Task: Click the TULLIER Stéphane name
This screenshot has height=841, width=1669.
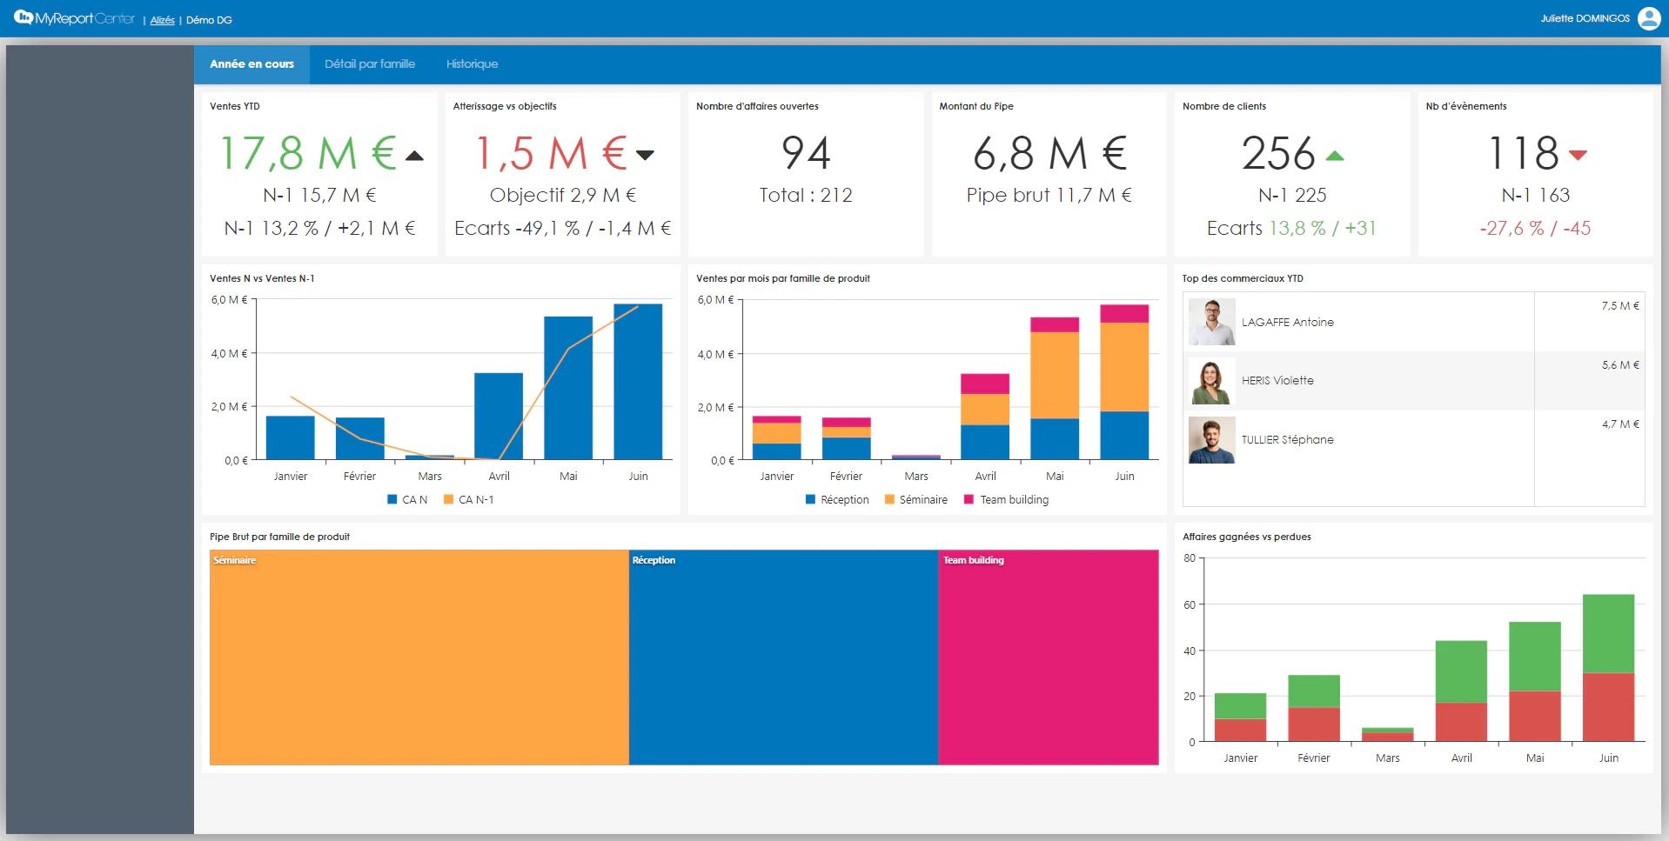Action: click(1288, 440)
